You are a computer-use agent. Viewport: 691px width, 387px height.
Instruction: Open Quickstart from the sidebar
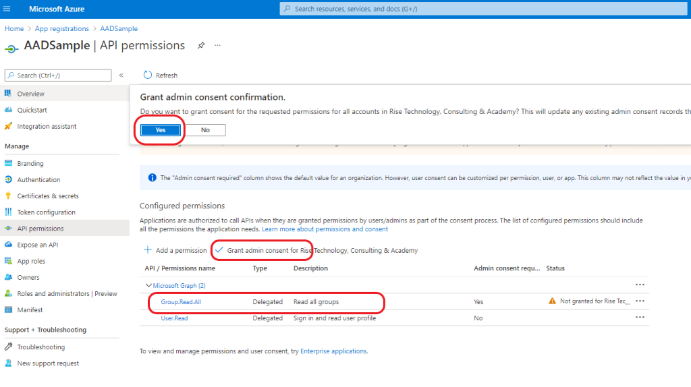32,110
